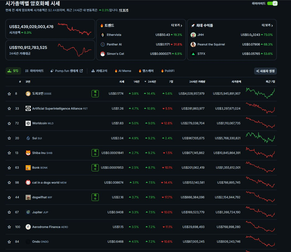Favorite Ondo with star icon
291x252 pixels.
click(x=9, y=242)
